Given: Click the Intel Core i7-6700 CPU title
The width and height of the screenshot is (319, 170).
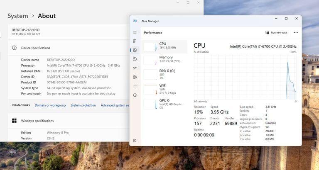Looking at the screenshot, I should click(x=263, y=46).
